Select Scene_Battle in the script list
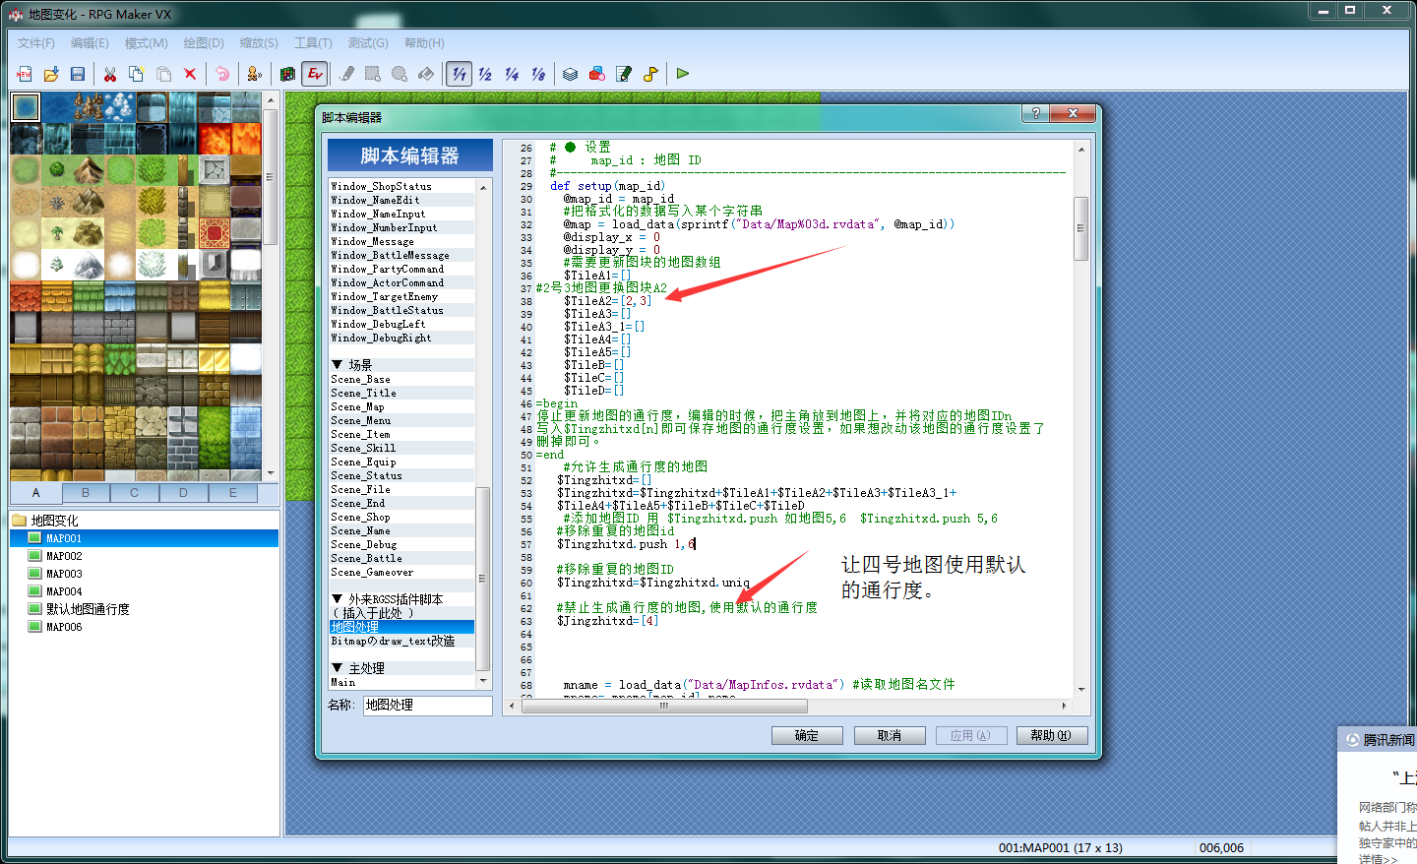Viewport: 1417px width, 864px height. [402, 558]
